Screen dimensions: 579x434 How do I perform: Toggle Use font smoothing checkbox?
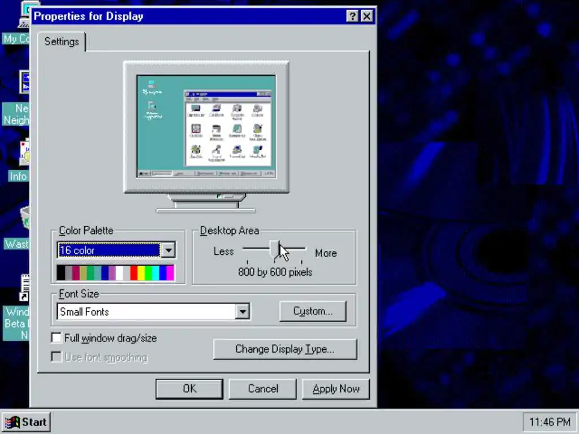(57, 357)
